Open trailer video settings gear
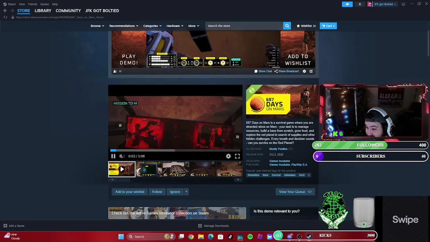 (228, 156)
